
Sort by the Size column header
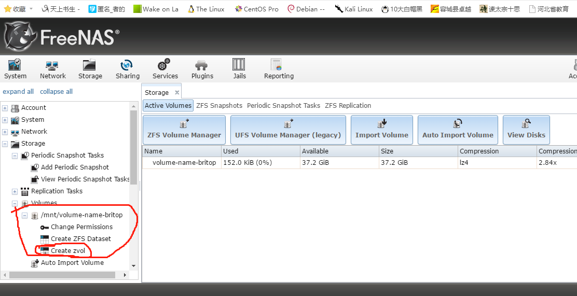click(418, 151)
